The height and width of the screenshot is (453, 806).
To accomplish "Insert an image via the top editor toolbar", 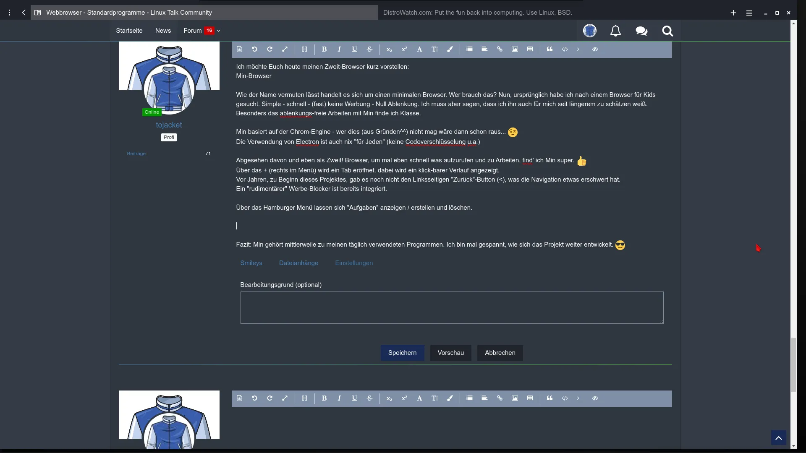I will pyautogui.click(x=515, y=49).
